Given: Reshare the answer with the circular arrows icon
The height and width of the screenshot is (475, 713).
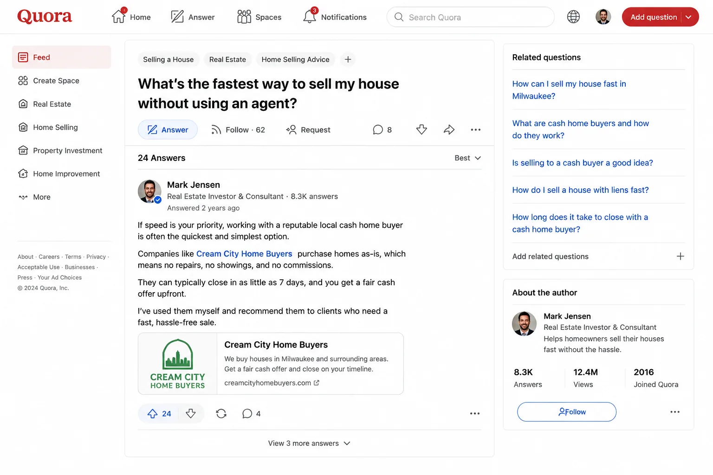Looking at the screenshot, I should coord(221,413).
